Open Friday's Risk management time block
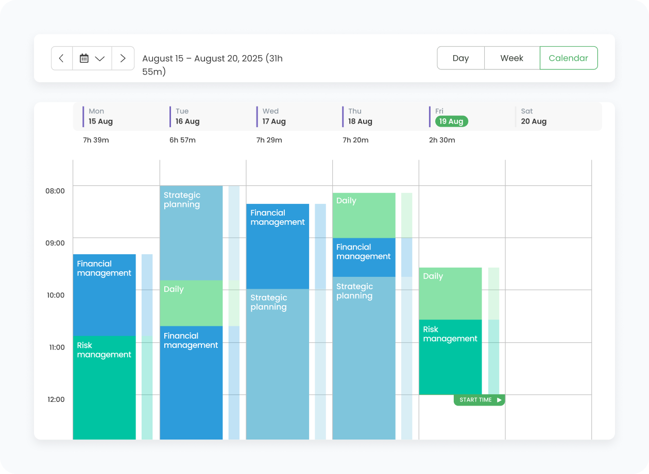 click(450, 357)
